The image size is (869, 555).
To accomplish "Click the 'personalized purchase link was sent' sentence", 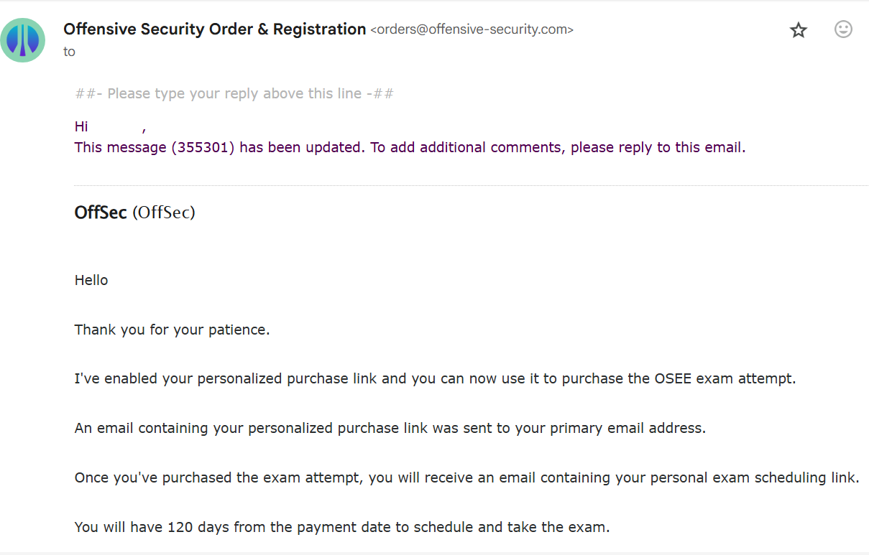I will pos(390,429).
